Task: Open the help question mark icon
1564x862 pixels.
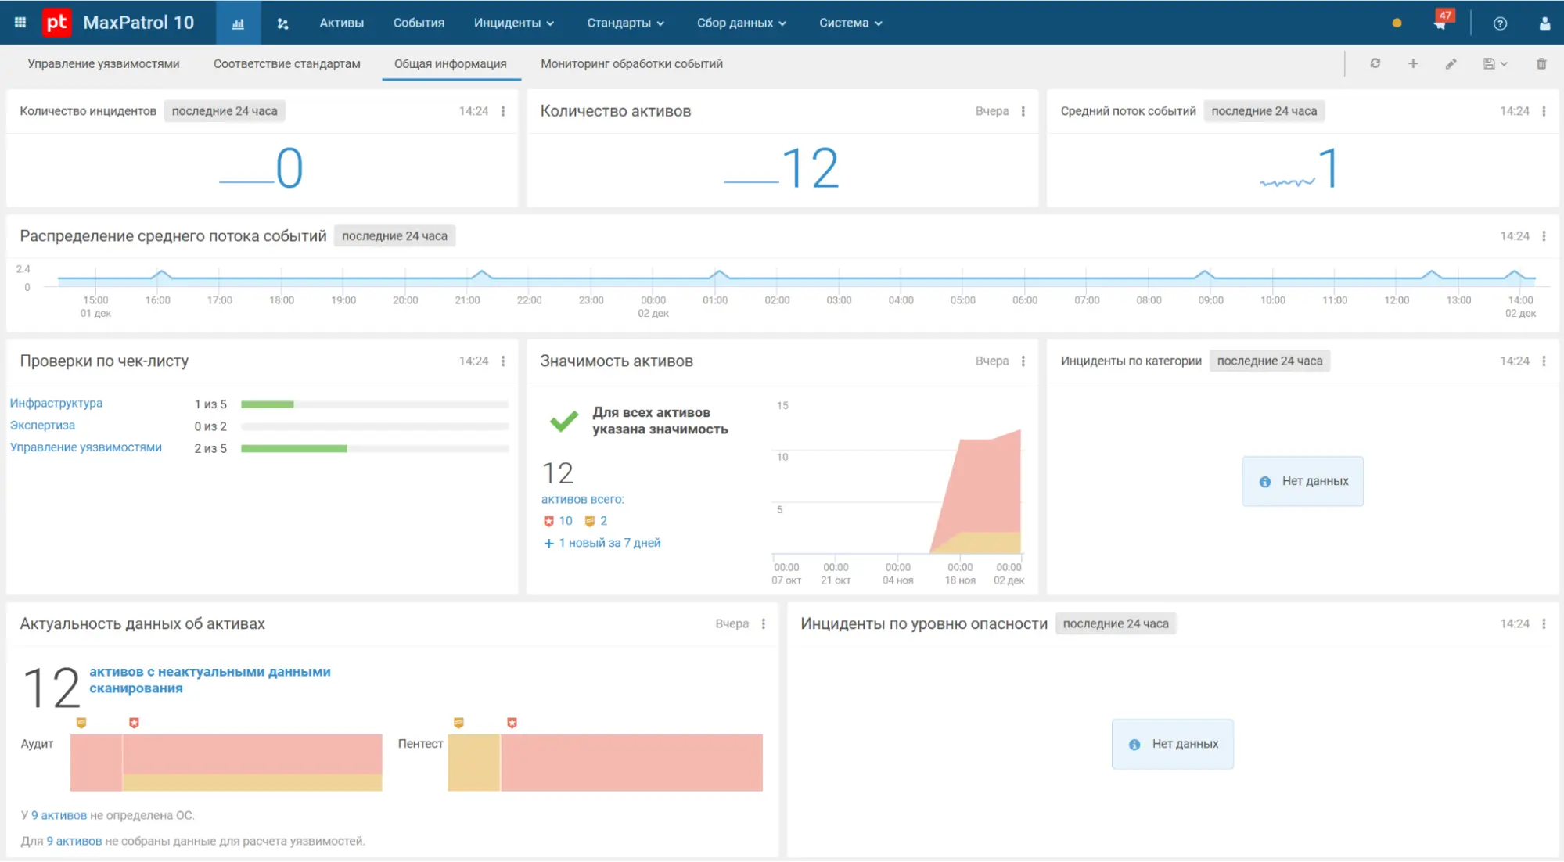Action: [x=1500, y=23]
